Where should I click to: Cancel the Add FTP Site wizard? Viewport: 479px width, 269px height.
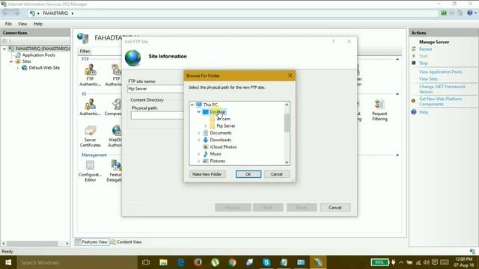(335, 208)
